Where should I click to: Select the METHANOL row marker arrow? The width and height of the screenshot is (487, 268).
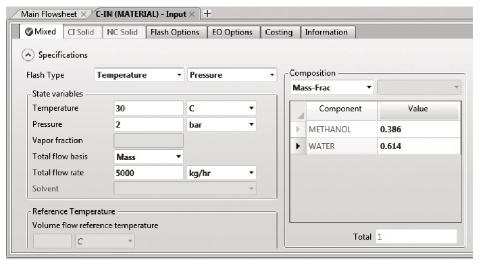pyautogui.click(x=298, y=129)
